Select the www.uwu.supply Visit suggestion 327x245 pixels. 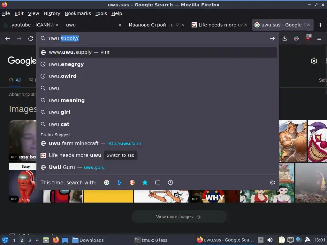click(158, 52)
